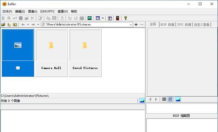This screenshot has width=218, height=132.
Task: Select the blue highlighted parent folder thumbnail
Action: pyautogui.click(x=18, y=53)
